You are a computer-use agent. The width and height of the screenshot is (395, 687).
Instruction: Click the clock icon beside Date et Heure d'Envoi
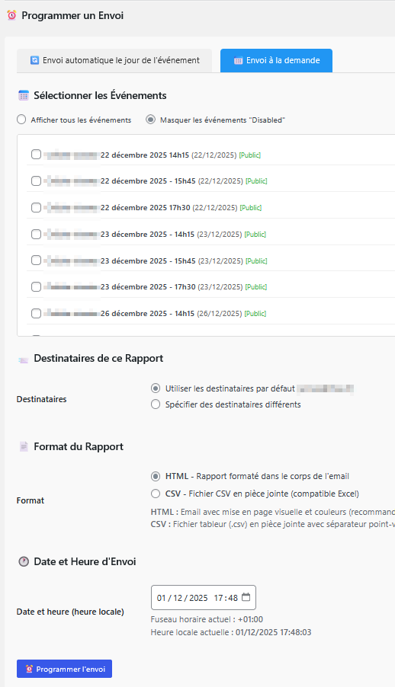(24, 561)
